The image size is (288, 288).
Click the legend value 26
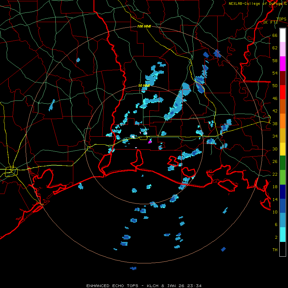pos(275,162)
